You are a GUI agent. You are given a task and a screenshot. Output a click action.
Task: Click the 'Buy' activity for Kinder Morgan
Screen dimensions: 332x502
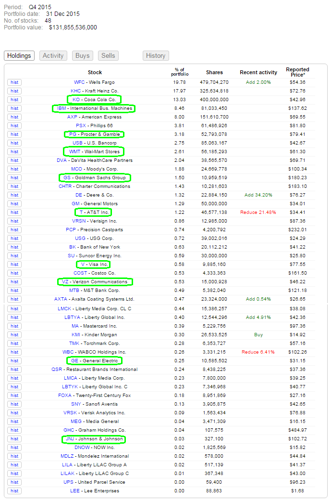(x=258, y=334)
